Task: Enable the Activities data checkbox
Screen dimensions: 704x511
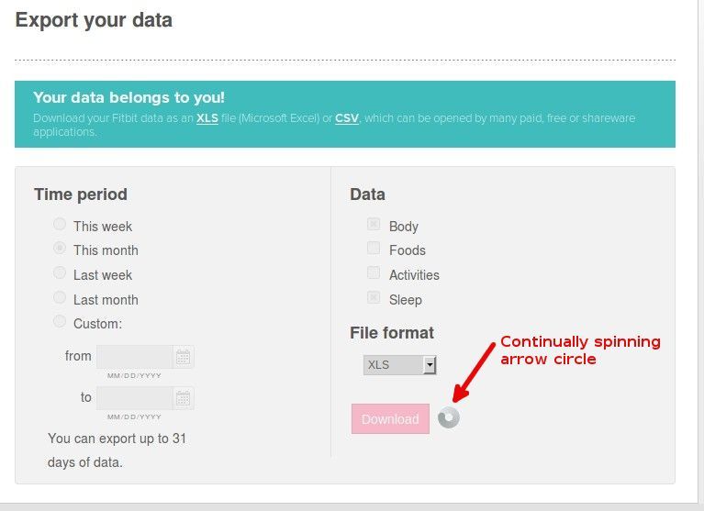Action: click(374, 272)
